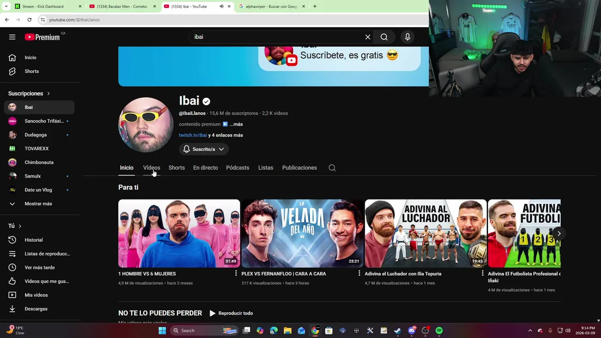Open options for 1 HOMBRE VS 6 MUJERES
Viewport: 601px width, 338px height.
coord(236,273)
